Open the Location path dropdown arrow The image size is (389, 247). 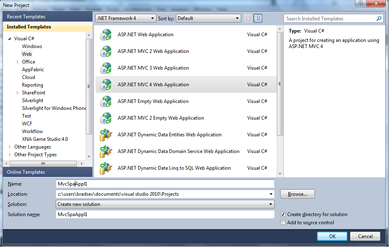point(271,194)
